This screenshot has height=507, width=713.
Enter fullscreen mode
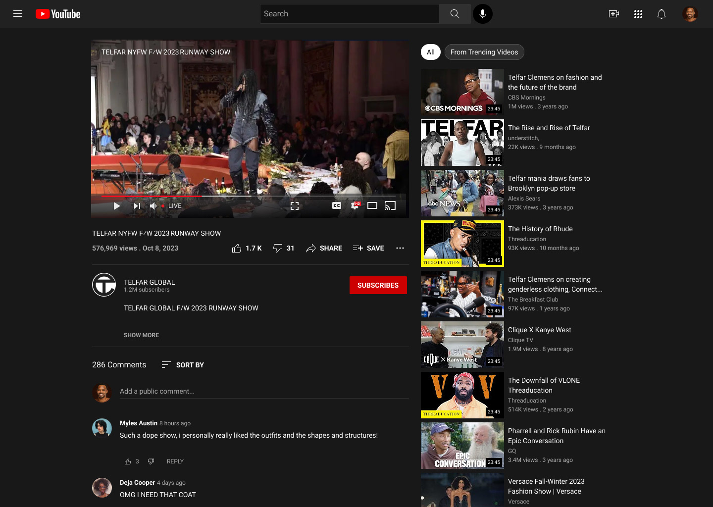pos(295,206)
